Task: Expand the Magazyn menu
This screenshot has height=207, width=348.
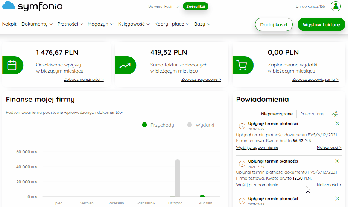Action: point(100,24)
